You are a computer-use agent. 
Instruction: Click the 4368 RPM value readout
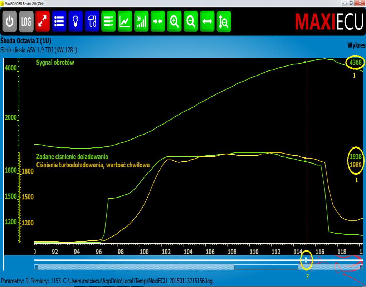pos(356,62)
